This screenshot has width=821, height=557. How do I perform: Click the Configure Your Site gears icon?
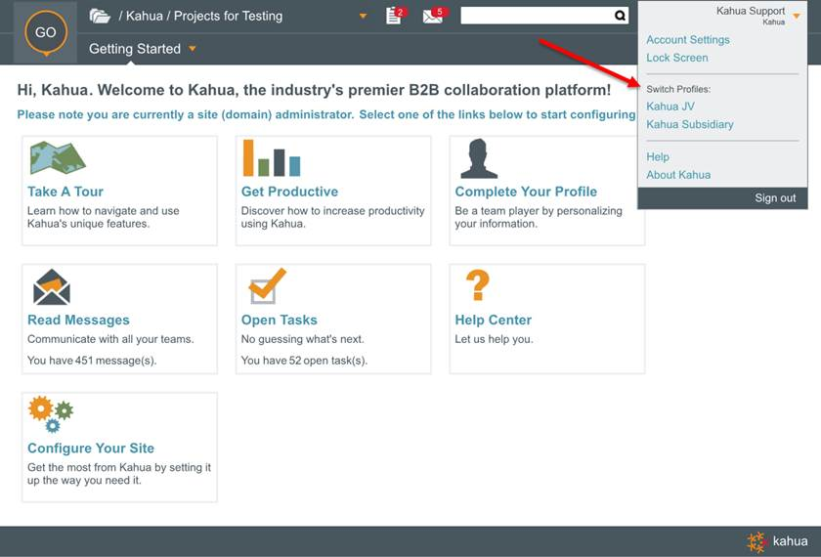(51, 414)
